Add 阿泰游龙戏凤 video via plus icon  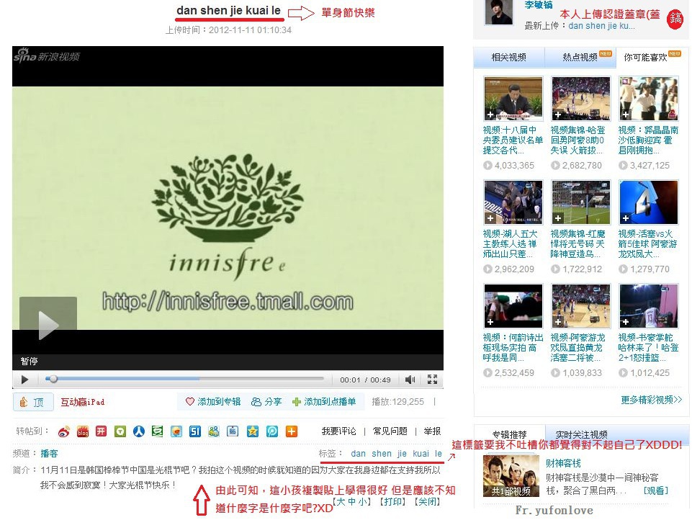click(x=558, y=322)
